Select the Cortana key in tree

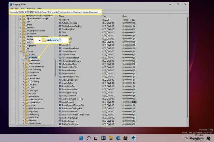29,40
